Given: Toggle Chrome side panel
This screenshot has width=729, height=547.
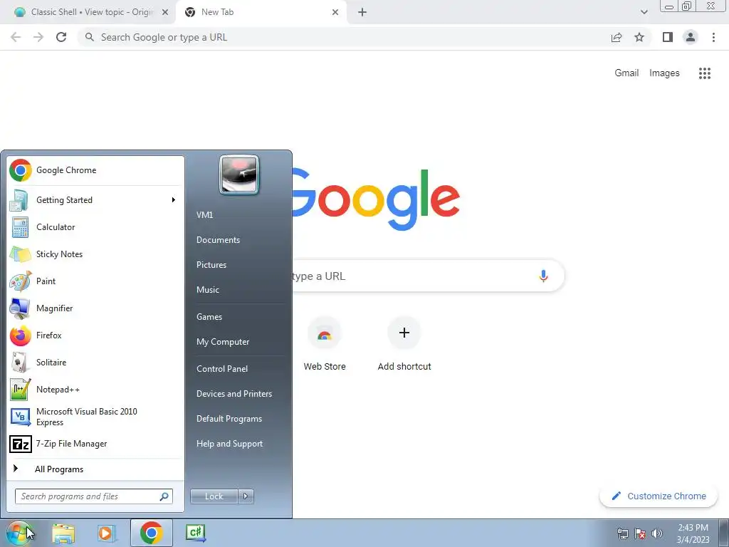Looking at the screenshot, I should pyautogui.click(x=668, y=37).
